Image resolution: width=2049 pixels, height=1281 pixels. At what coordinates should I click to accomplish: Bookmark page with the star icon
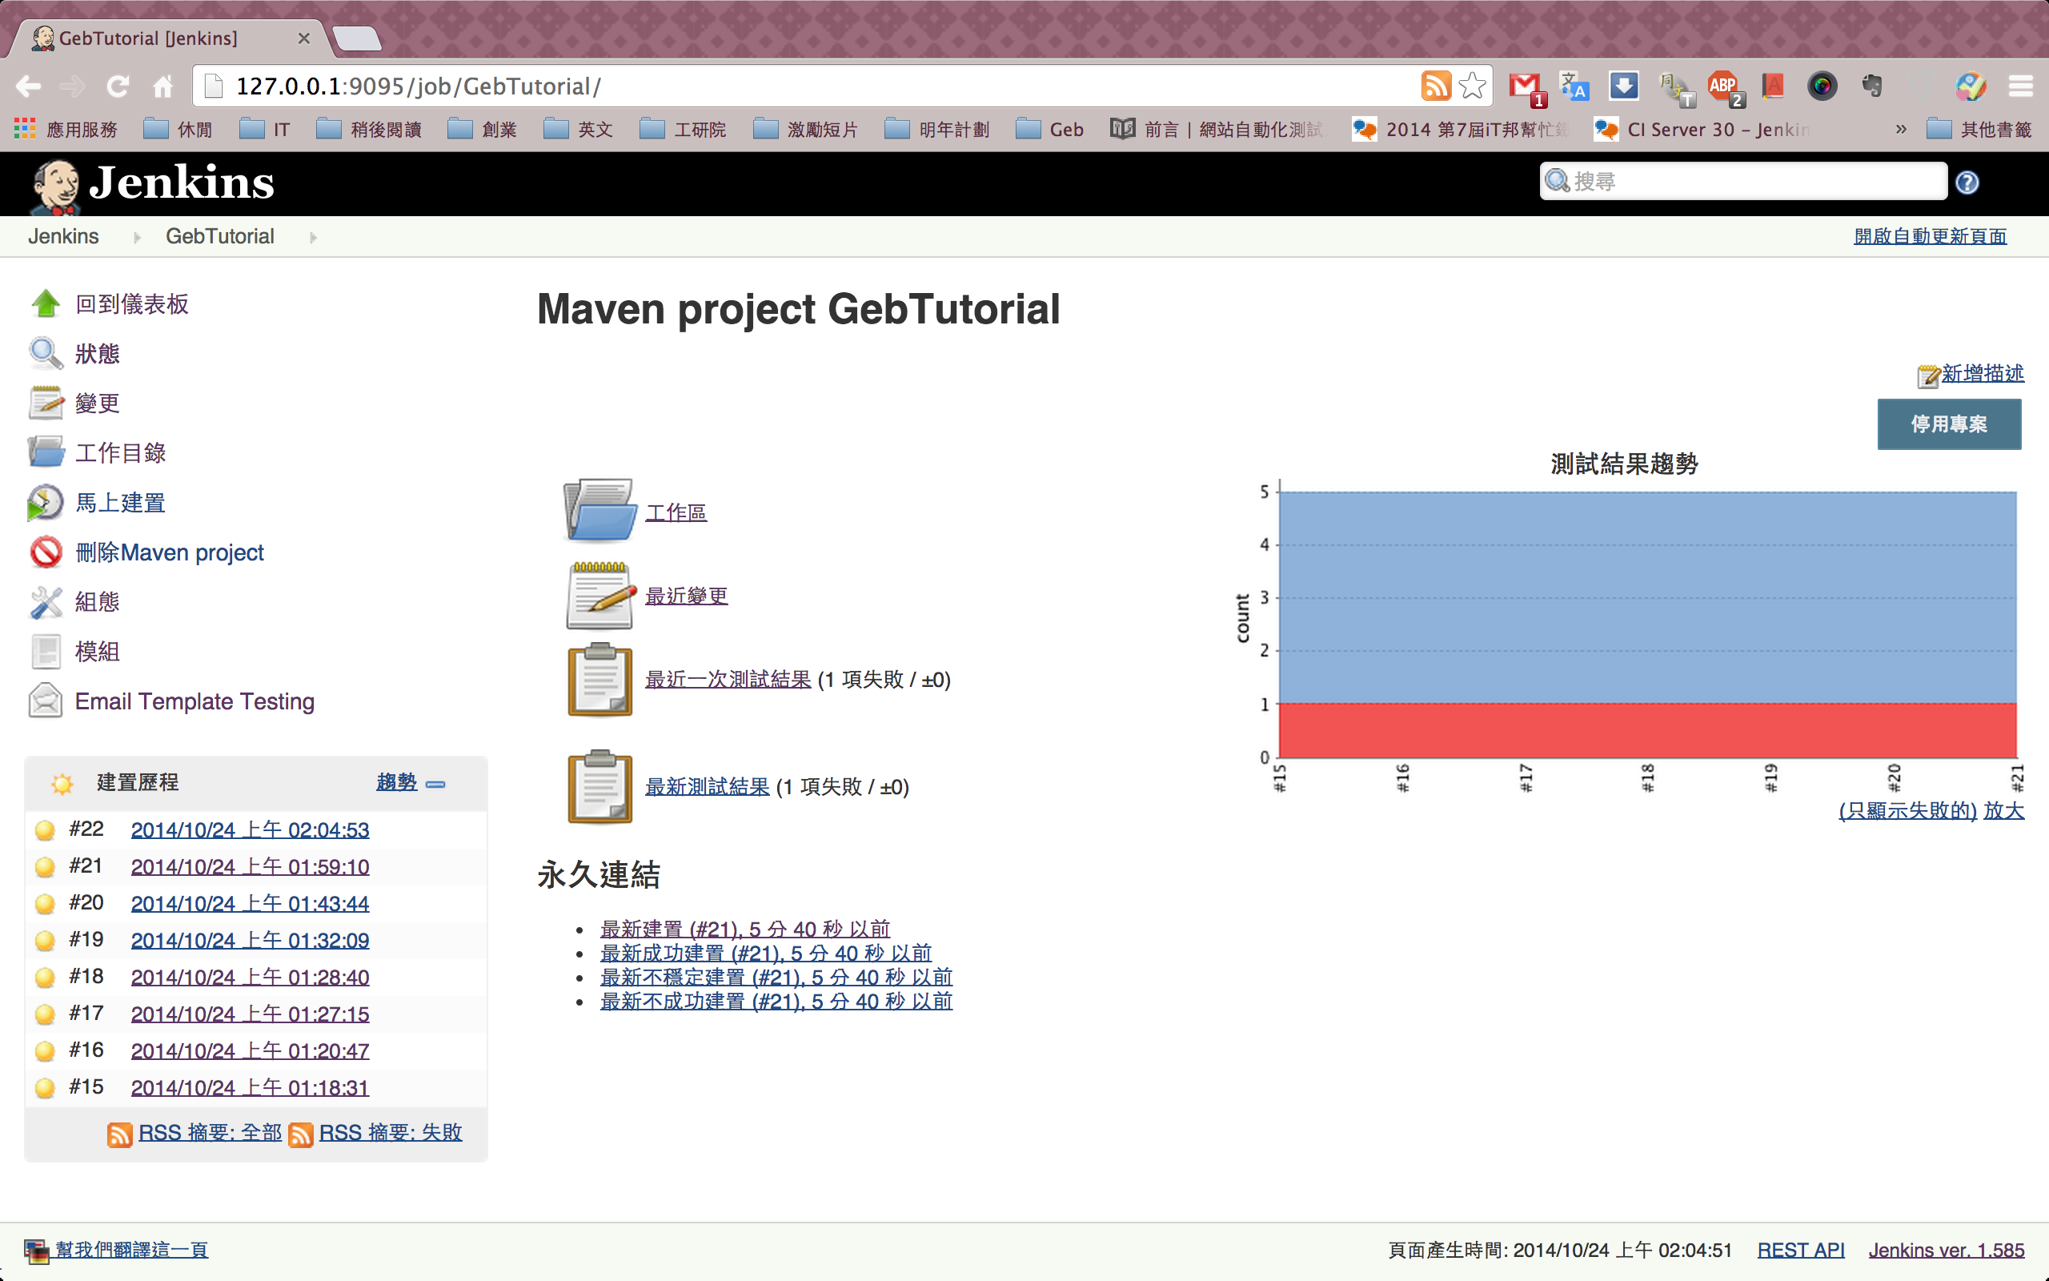pyautogui.click(x=1474, y=86)
